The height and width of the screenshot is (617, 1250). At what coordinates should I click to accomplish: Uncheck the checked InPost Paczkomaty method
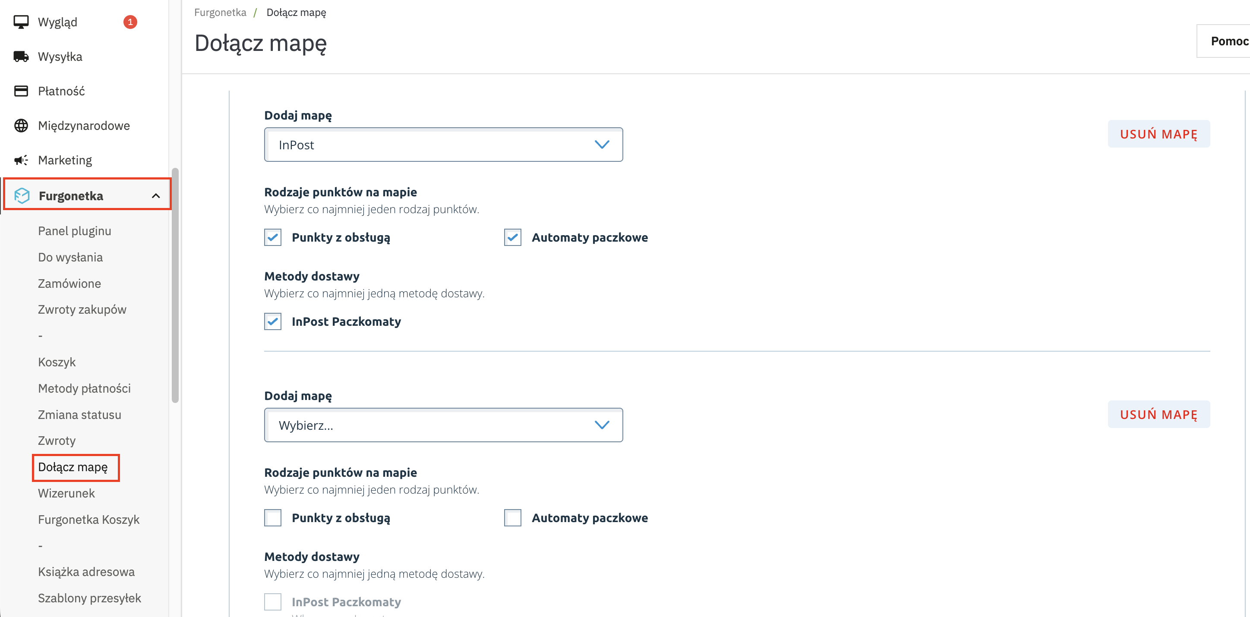coord(273,321)
